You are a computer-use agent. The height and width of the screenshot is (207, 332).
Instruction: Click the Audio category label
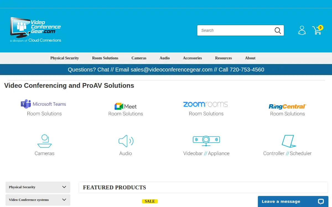click(x=126, y=153)
